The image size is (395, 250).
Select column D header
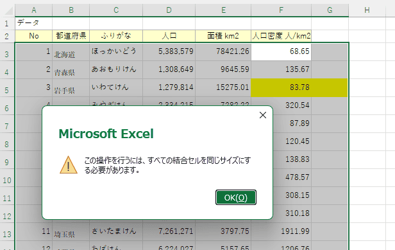click(x=169, y=10)
